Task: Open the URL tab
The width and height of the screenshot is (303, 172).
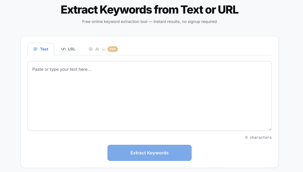Action: pos(68,49)
